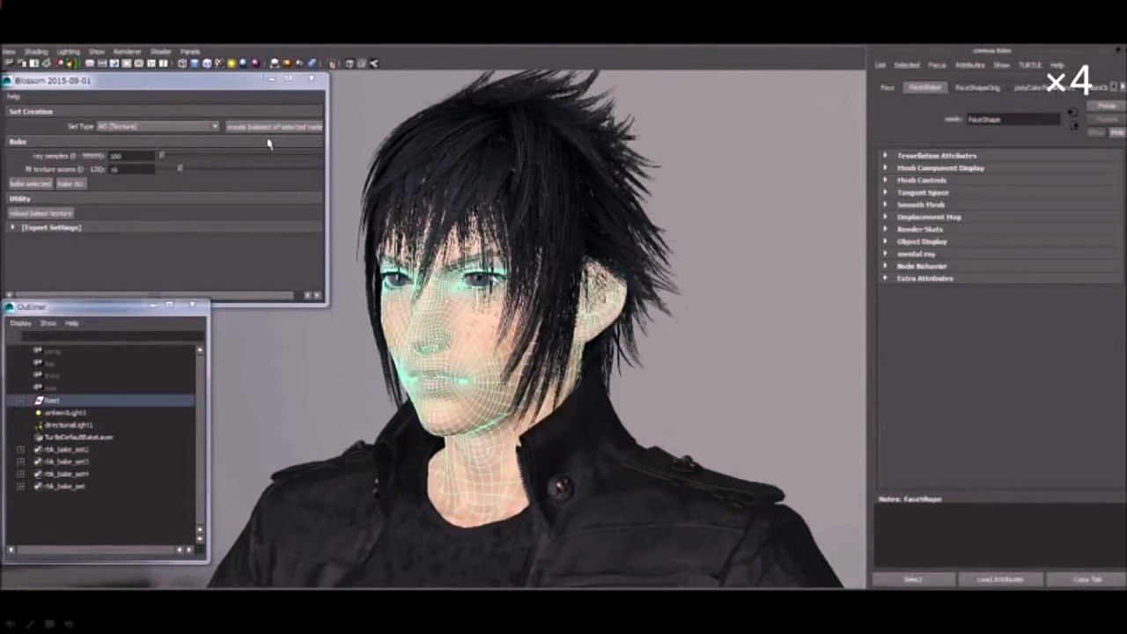Open the Shading menu in viewport panel
1127x634 pixels.
pos(36,52)
